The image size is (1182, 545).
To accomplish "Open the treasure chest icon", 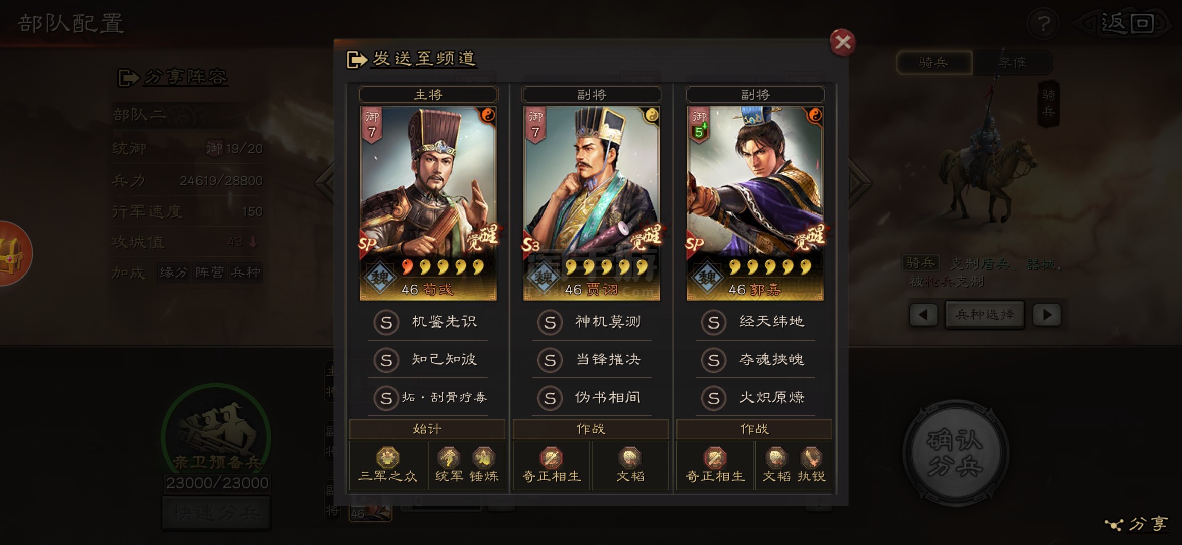I will click(12, 254).
